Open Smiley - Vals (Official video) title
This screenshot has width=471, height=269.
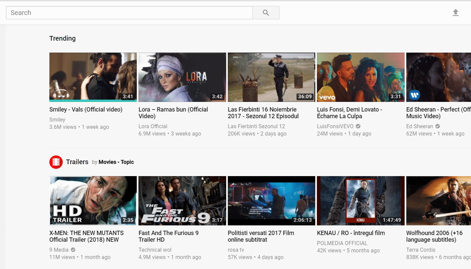(x=86, y=110)
